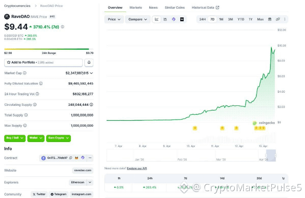Viewport: 305px width, 198px height.
Task: Click the external link icon on Historical Data
Action: [x=218, y=8]
